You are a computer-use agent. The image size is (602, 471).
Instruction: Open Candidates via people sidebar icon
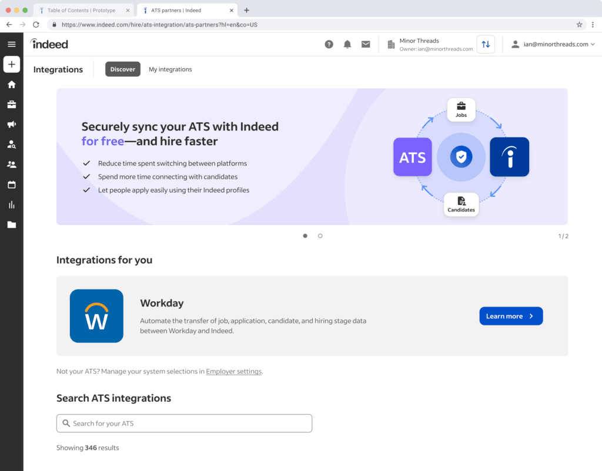[12, 164]
